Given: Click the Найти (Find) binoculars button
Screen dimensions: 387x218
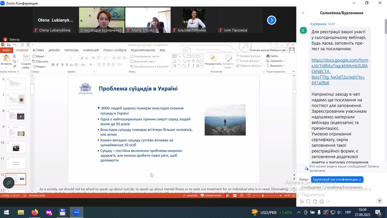Looking at the screenshot, I should [272, 56].
